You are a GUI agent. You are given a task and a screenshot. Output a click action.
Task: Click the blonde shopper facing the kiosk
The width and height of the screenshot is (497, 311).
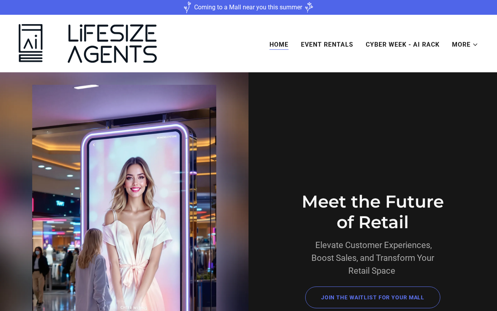(x=91, y=268)
